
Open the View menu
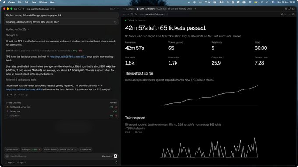pos(34,2)
